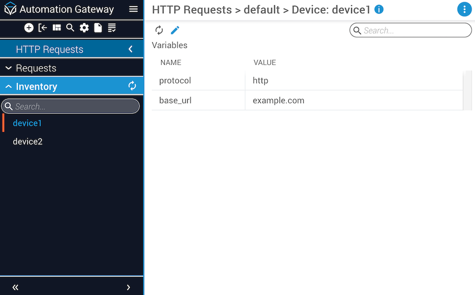Select device2 in the inventory list
The width and height of the screenshot is (475, 295).
click(x=28, y=141)
